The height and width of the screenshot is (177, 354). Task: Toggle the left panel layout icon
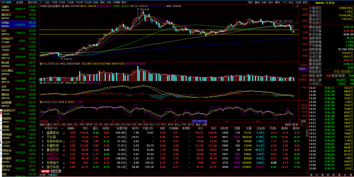tap(42, 2)
